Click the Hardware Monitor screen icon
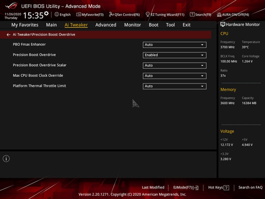 click(222, 24)
